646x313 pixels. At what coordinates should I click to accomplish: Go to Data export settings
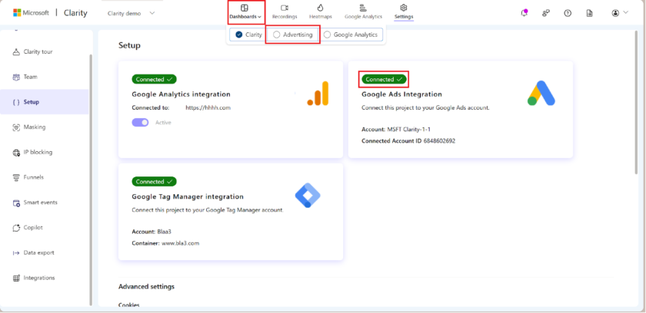tap(38, 252)
